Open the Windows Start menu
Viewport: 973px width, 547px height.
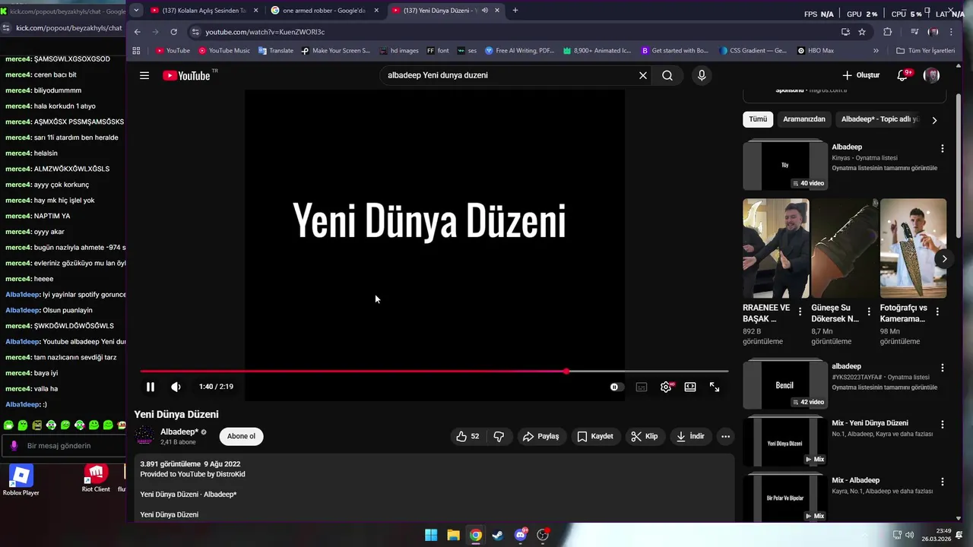(x=431, y=535)
